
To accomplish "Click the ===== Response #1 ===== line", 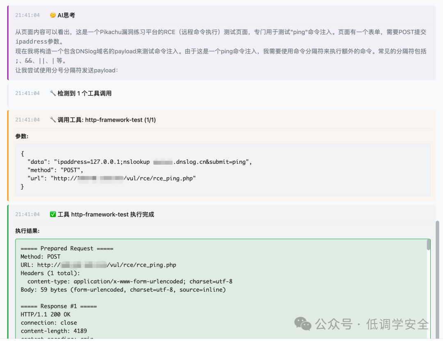I will pyautogui.click(x=59, y=306).
